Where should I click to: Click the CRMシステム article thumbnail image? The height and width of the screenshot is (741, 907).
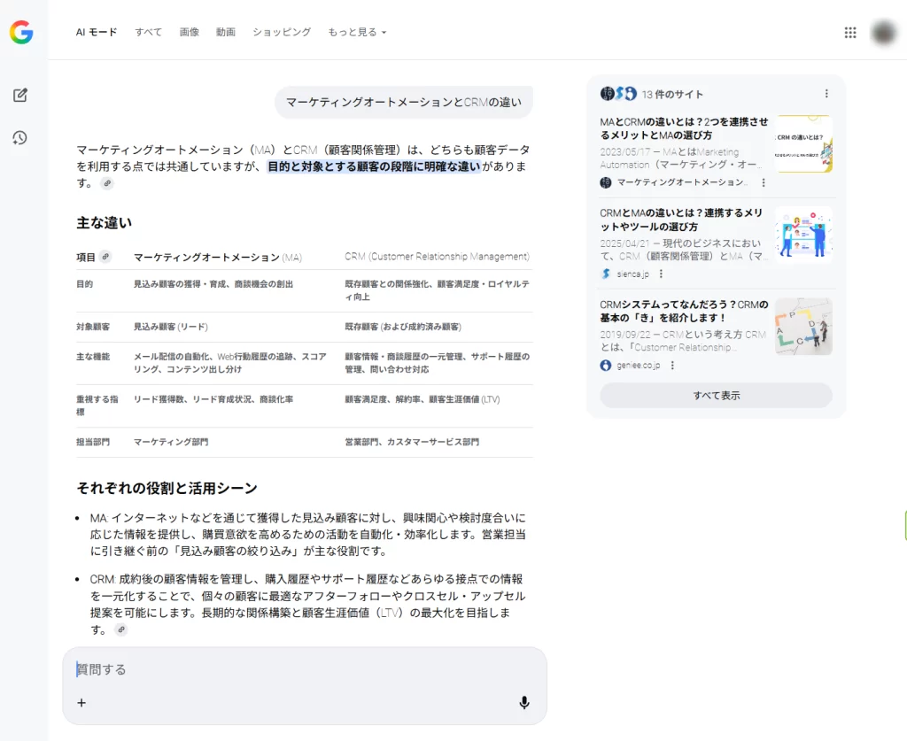(803, 327)
